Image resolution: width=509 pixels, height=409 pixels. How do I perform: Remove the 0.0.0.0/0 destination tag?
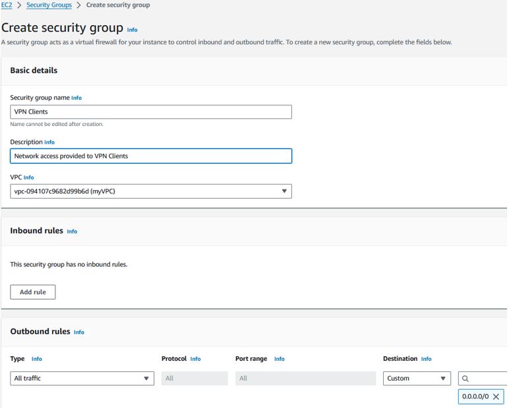(x=496, y=396)
